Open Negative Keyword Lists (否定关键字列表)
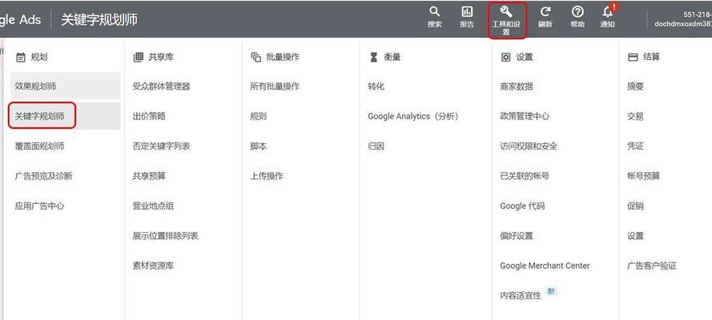 161,146
